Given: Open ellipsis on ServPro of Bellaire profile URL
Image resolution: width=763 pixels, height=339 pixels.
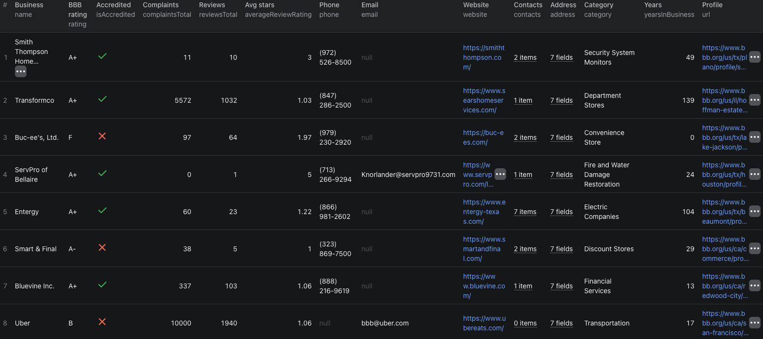Looking at the screenshot, I should click(x=755, y=174).
